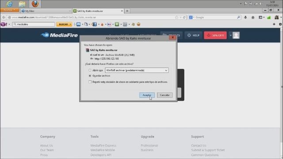This screenshot has width=283, height=159.
Task: Click the Yahoo toolbar search box
Action: point(34,24)
